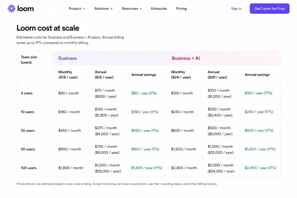Click the Loom logo icon
The width and height of the screenshot is (297, 198).
click(x=11, y=8)
